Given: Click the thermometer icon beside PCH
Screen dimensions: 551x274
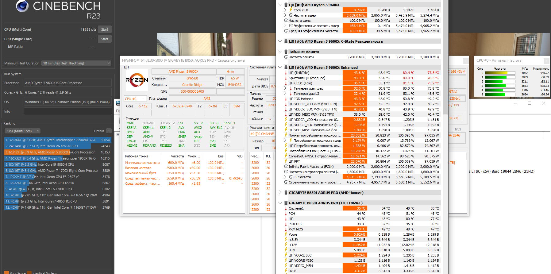Looking at the screenshot, I should pyautogui.click(x=286, y=214).
